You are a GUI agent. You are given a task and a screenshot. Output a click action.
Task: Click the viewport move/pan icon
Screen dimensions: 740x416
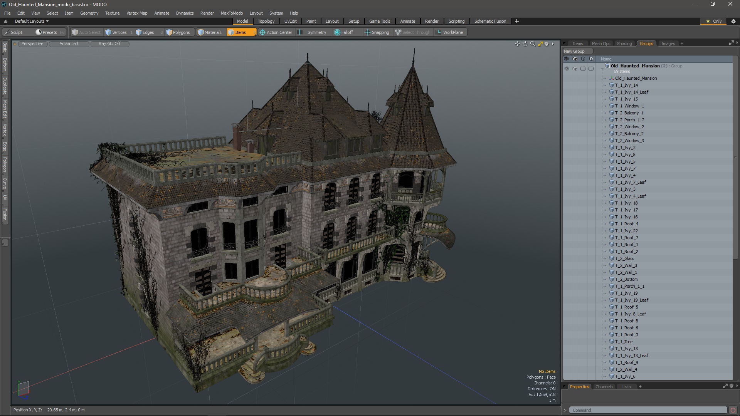tap(517, 44)
